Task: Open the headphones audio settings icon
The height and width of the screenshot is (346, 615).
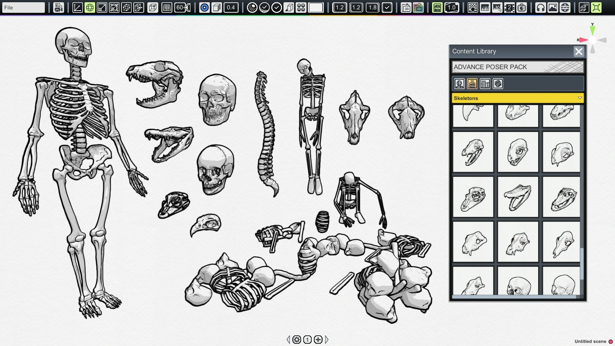Action: [x=541, y=7]
